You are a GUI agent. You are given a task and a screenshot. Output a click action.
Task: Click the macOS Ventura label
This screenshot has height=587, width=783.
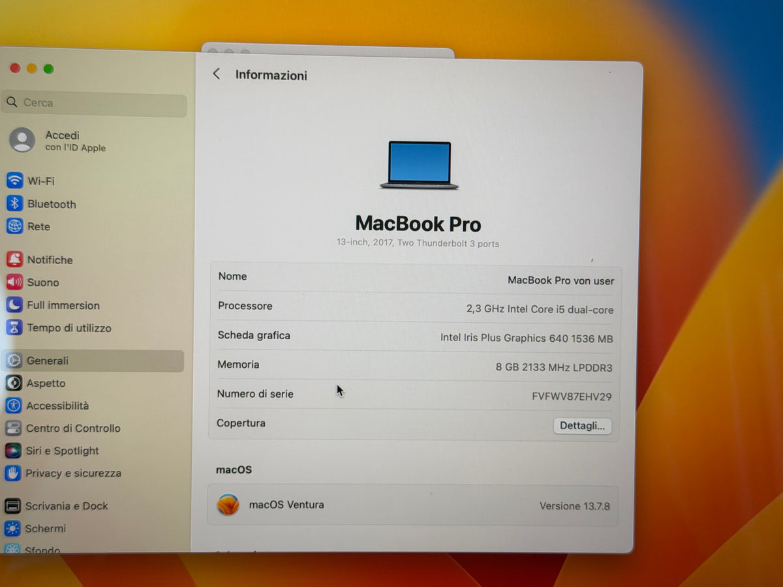pyautogui.click(x=286, y=505)
